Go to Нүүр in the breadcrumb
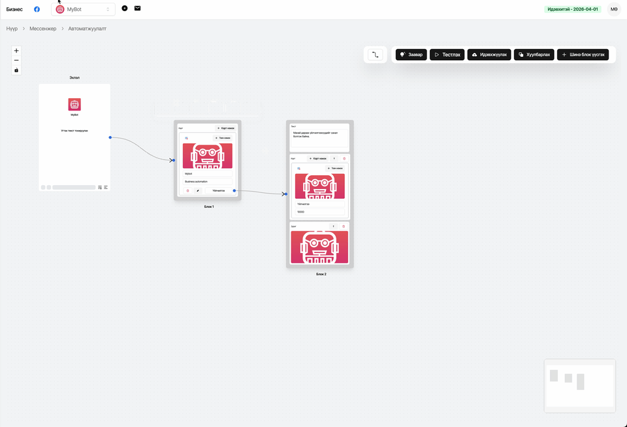 [x=12, y=29]
